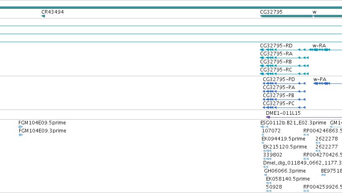Click the 2622277 EST glyph
342x193 pixels.
coord(318,151)
